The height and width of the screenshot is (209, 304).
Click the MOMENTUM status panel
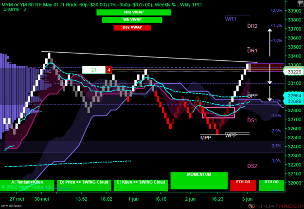[x=199, y=181]
